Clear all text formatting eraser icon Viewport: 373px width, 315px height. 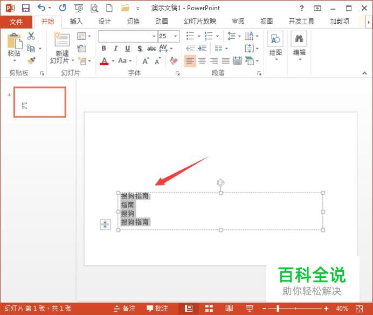(x=174, y=60)
